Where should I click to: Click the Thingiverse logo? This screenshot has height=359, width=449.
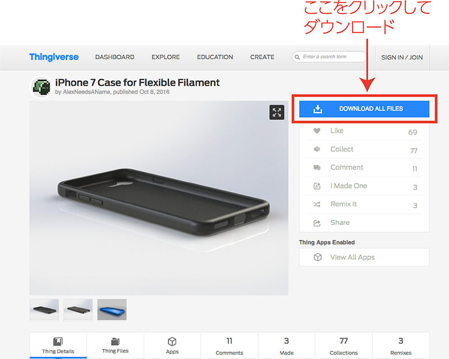(x=54, y=57)
